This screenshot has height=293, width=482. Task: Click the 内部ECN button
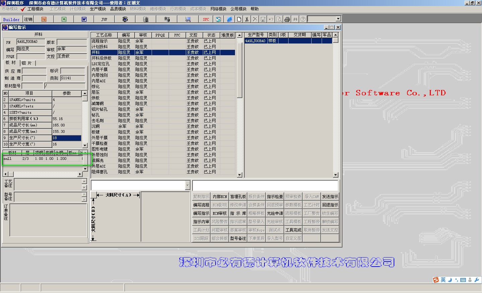(x=220, y=197)
